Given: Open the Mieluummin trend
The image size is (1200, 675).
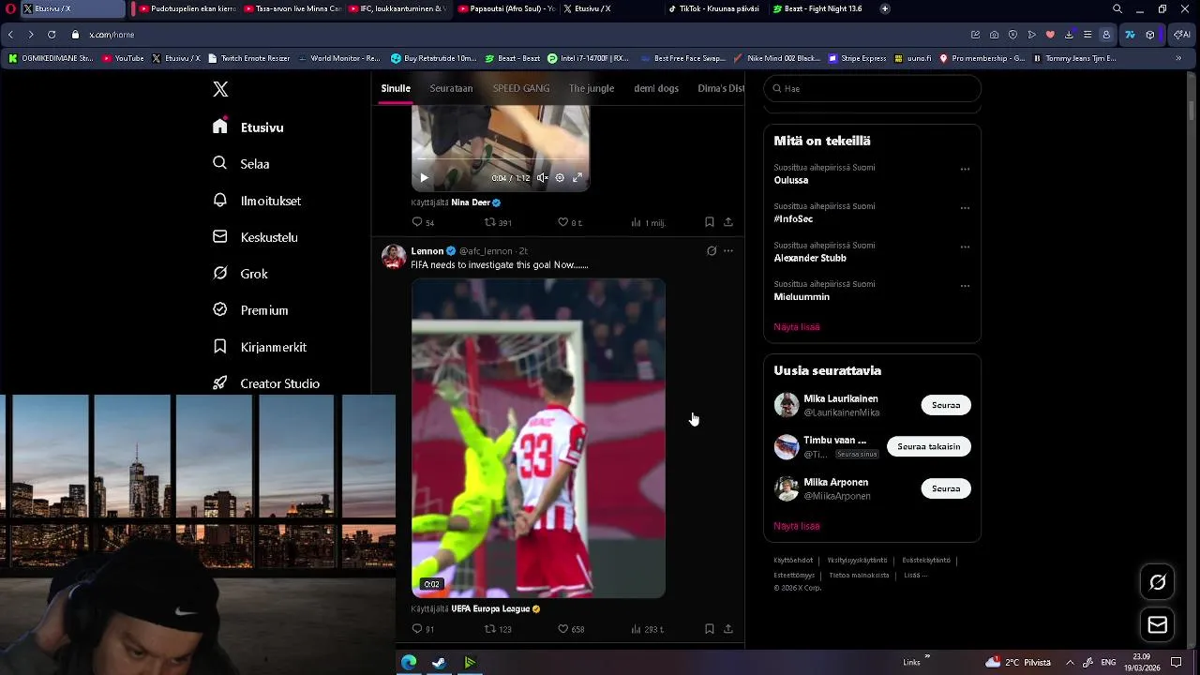Looking at the screenshot, I should (x=802, y=297).
